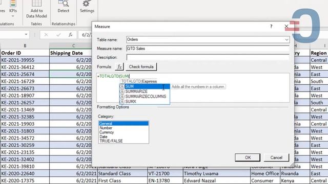Select SUMMARIZECOLUMNS from autocomplete list

[x=145, y=97]
